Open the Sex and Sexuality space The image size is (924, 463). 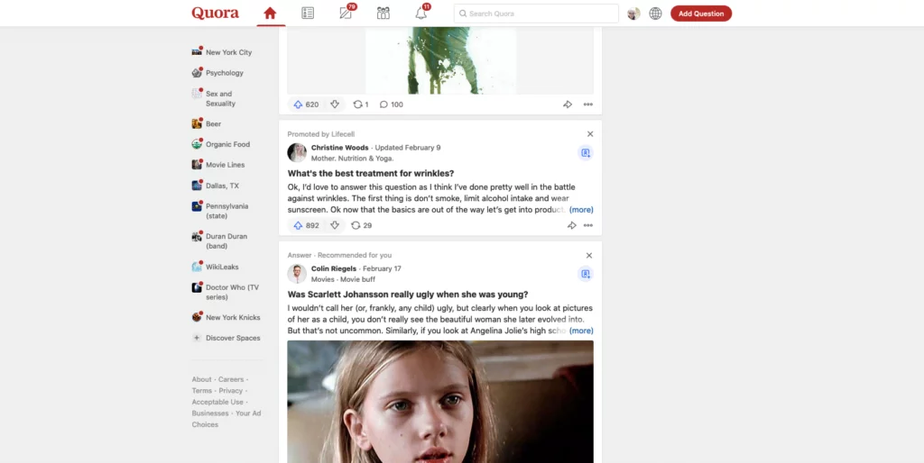pos(213,98)
